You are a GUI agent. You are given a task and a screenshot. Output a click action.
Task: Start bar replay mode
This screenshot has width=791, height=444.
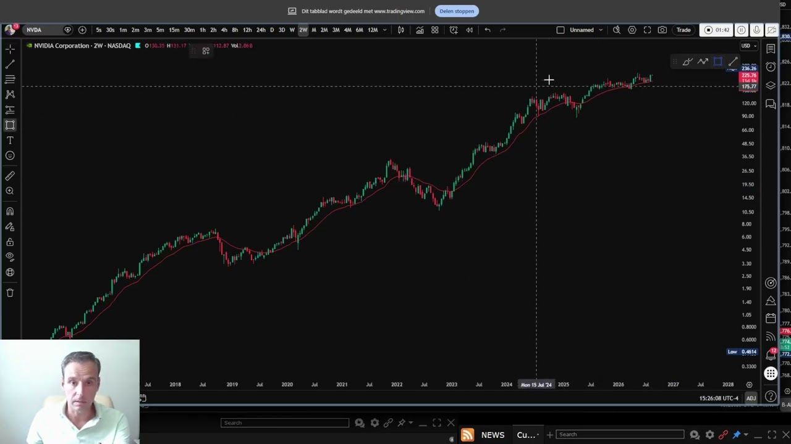470,30
